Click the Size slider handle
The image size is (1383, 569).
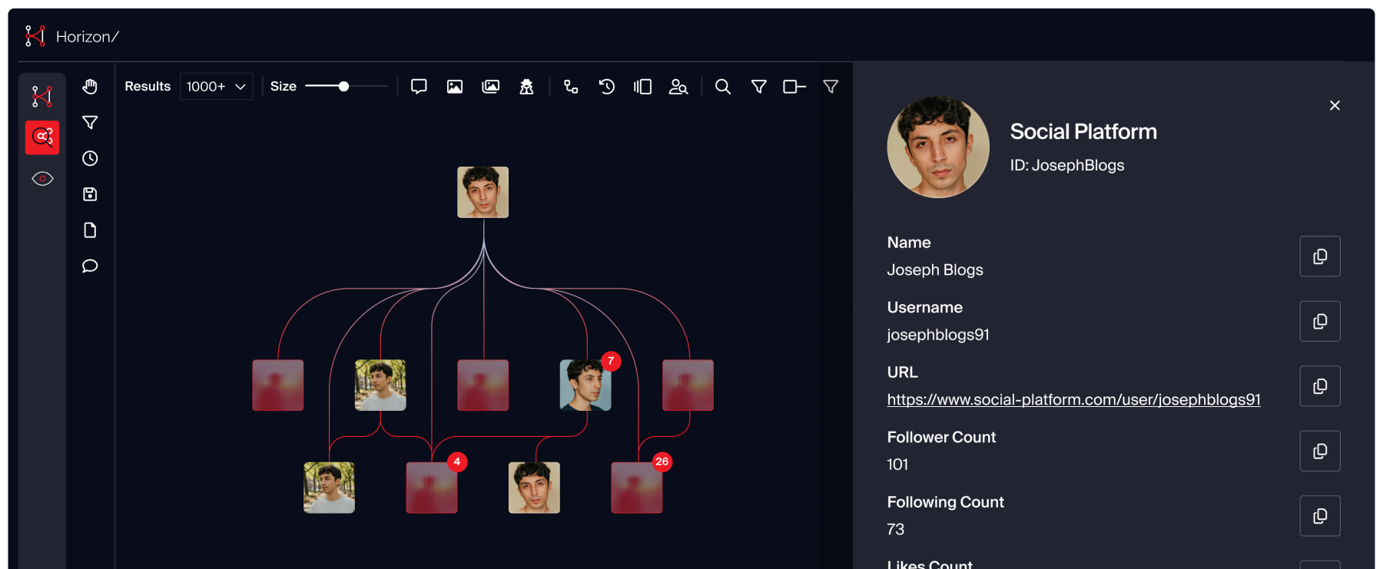(x=343, y=87)
